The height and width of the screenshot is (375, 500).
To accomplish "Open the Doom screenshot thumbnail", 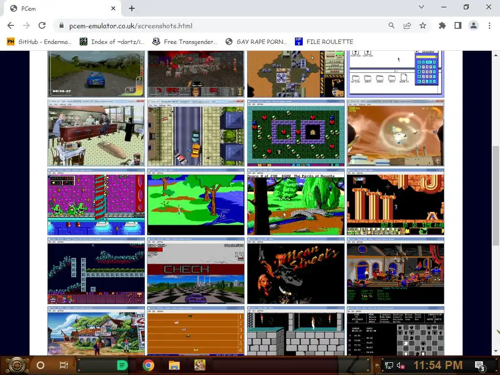I will point(196,74).
